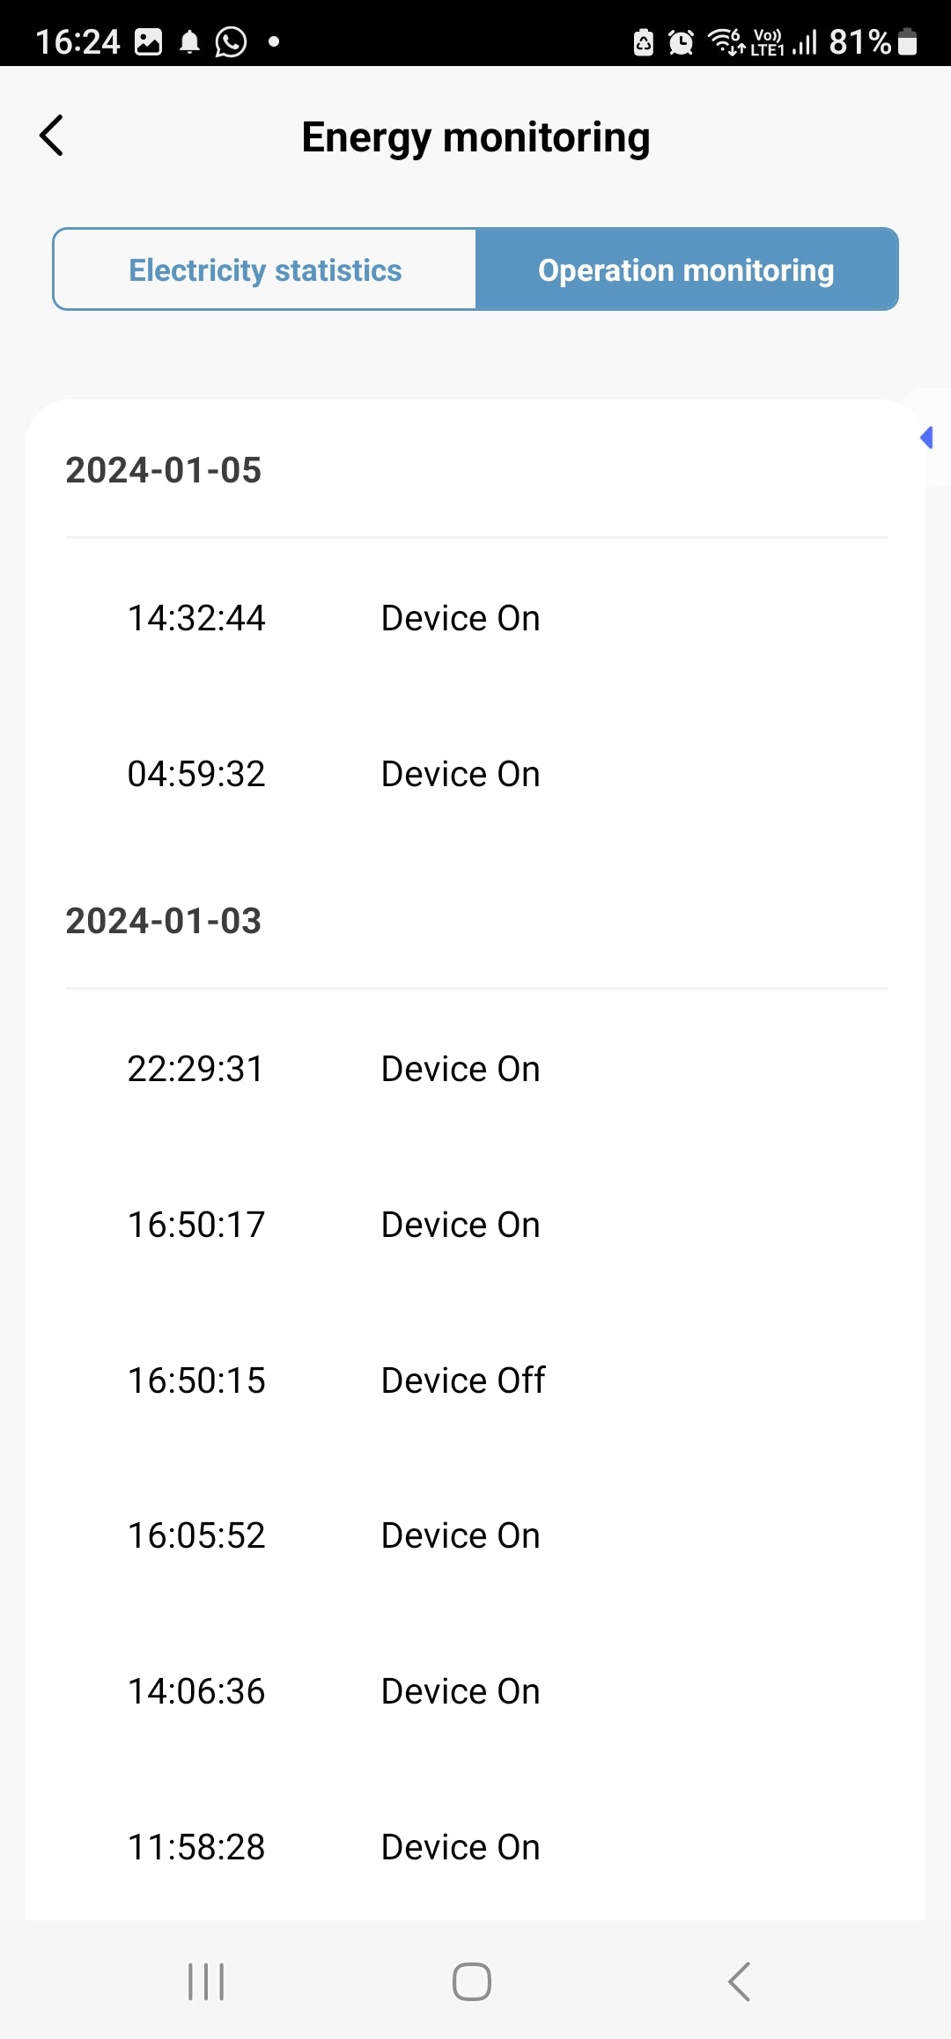951x2039 pixels.
Task: Tap the alarm clock status icon
Action: (681, 41)
